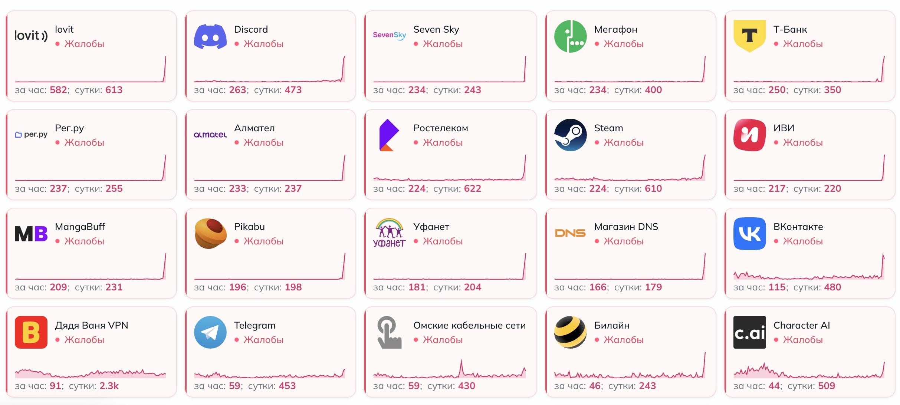900x405 pixels.
Task: Click the Character AI c.ai icon
Action: pyautogui.click(x=749, y=332)
